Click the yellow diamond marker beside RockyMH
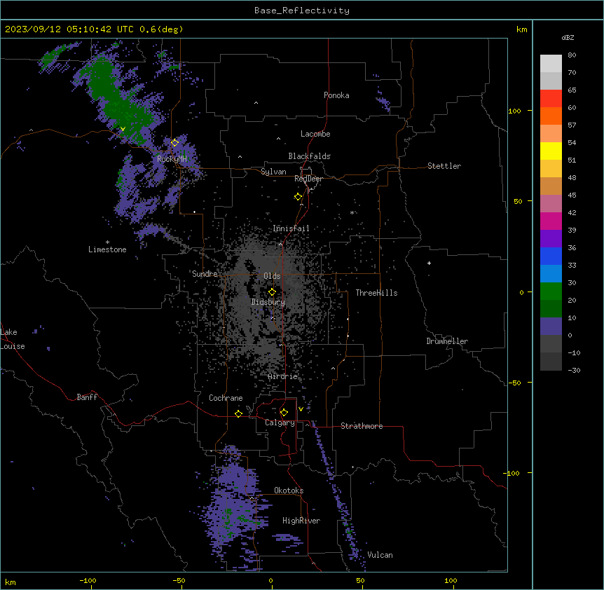Viewport: 604px width, 590px height. [x=174, y=143]
